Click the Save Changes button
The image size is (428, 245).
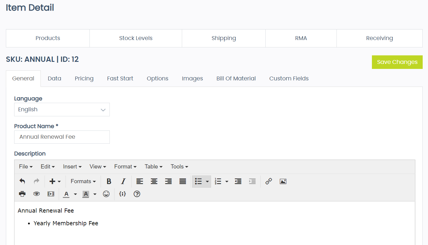click(397, 62)
